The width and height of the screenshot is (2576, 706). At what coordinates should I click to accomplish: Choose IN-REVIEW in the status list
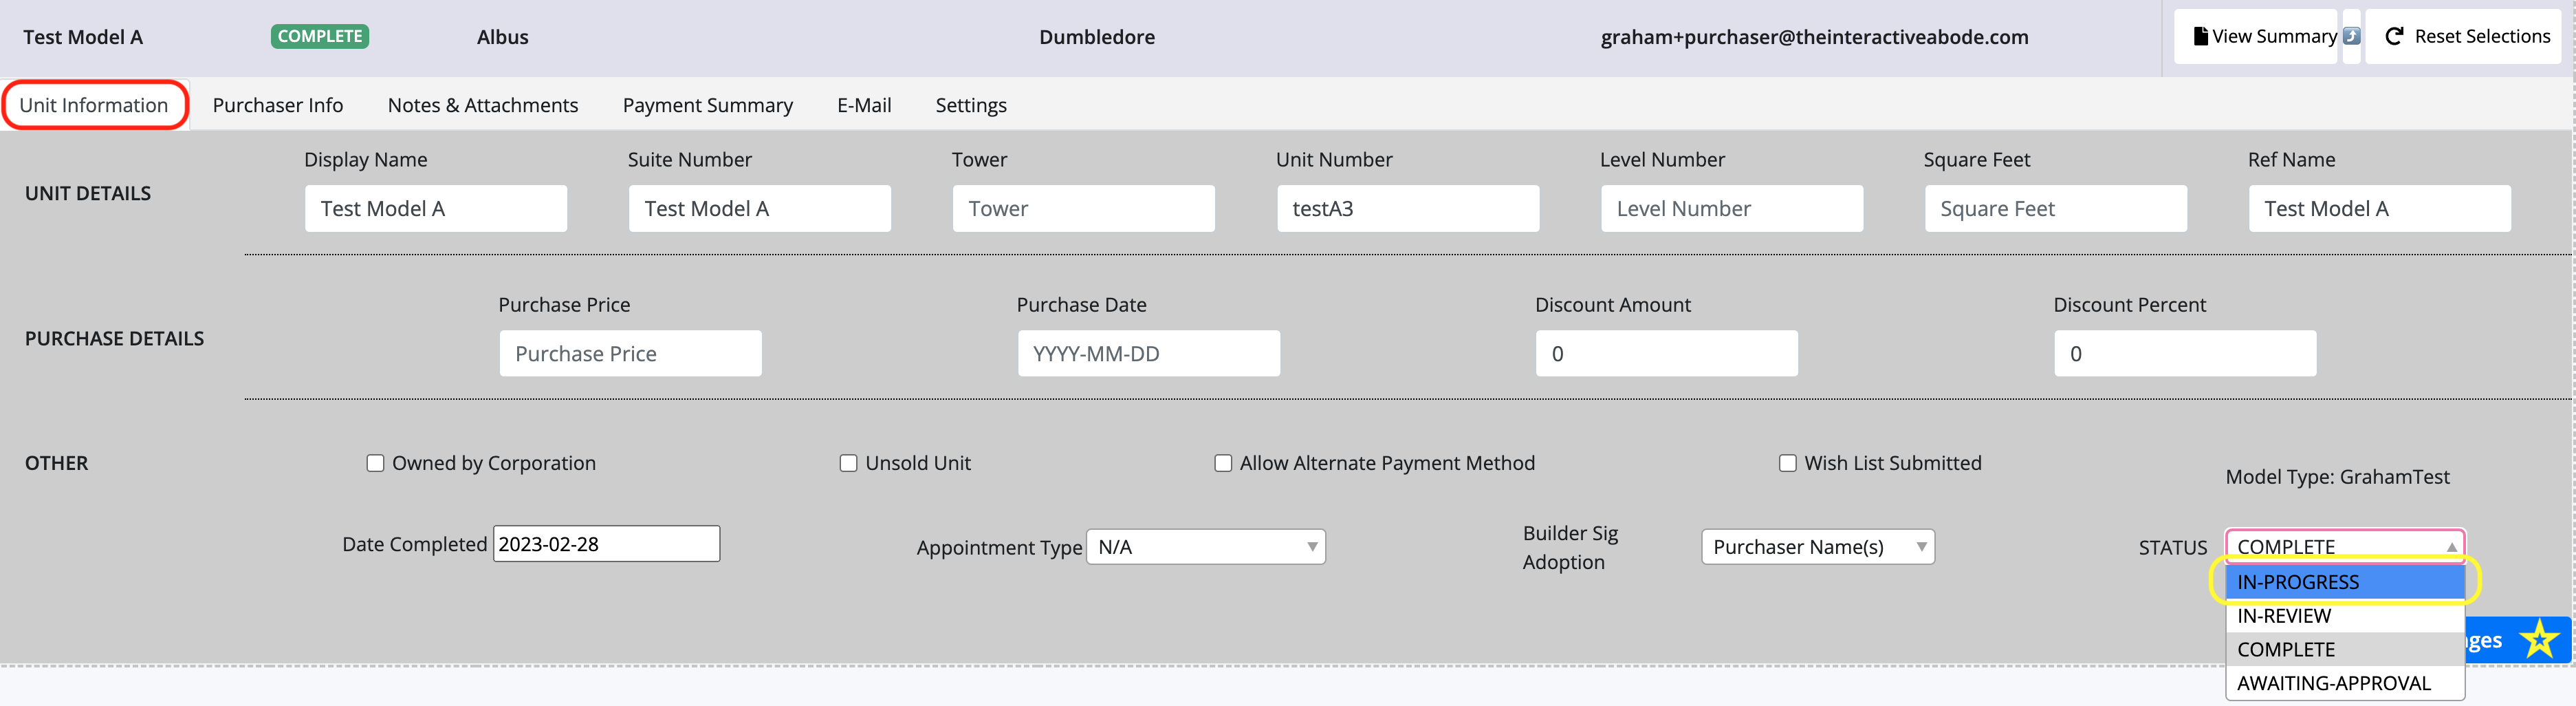pos(2345,616)
